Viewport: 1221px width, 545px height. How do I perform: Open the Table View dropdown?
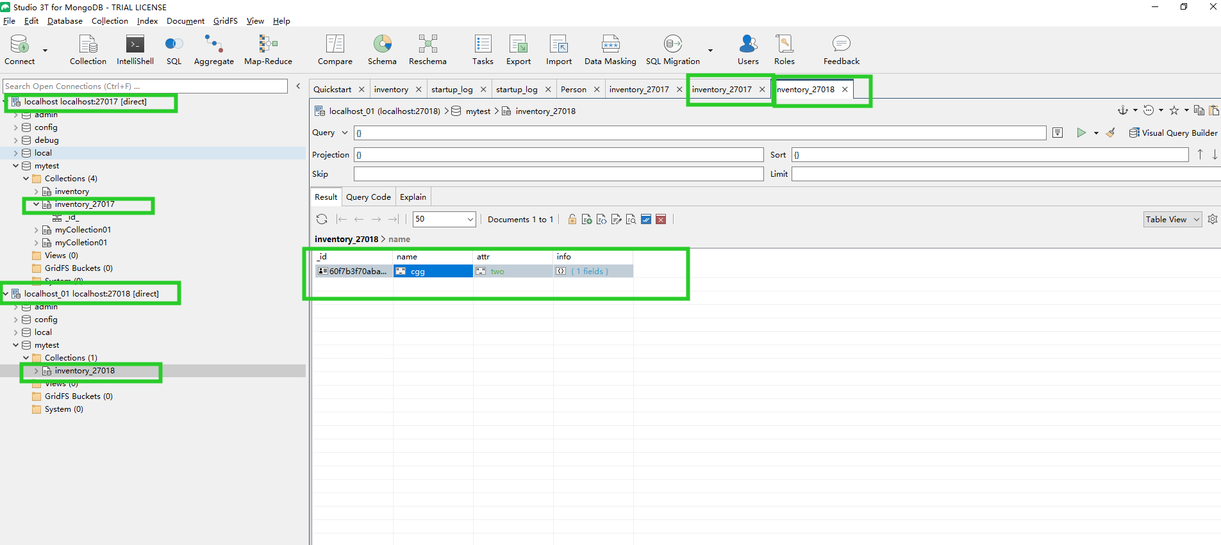[1173, 219]
